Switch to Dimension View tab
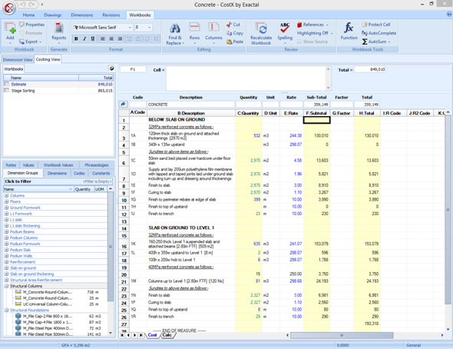This screenshot has width=453, height=349. coord(18,59)
